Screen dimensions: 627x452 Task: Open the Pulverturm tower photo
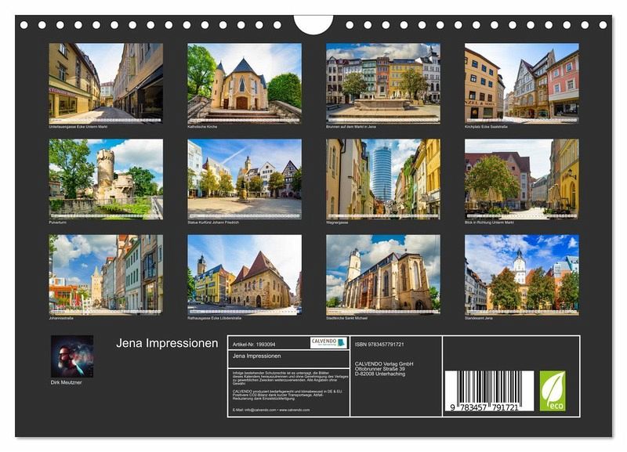point(106,179)
